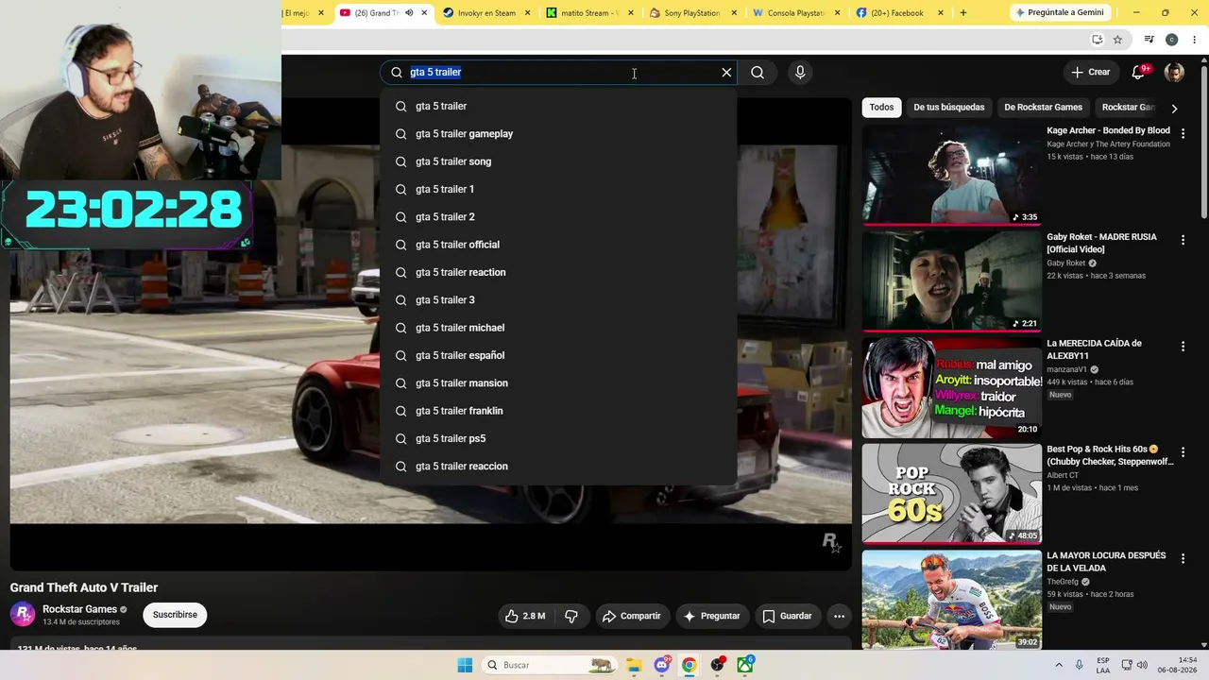1209x680 pixels.
Task: Select the Todos filter chip
Action: (x=881, y=108)
